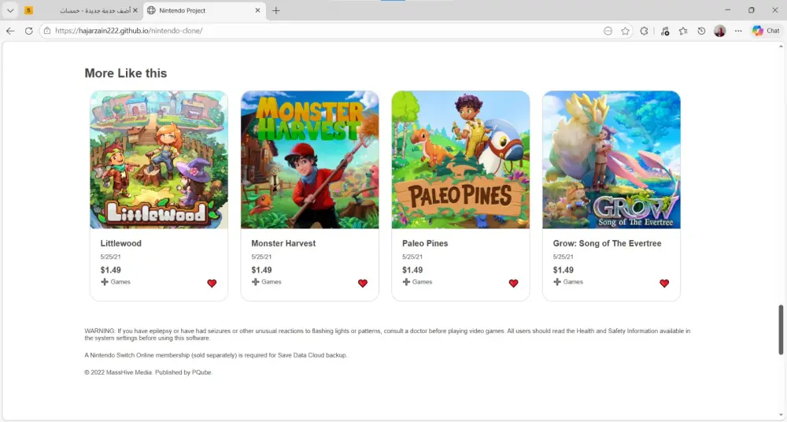Screen dimensions: 787x422
Task: Click the Games label under Paleo Pines
Action: tap(422, 282)
